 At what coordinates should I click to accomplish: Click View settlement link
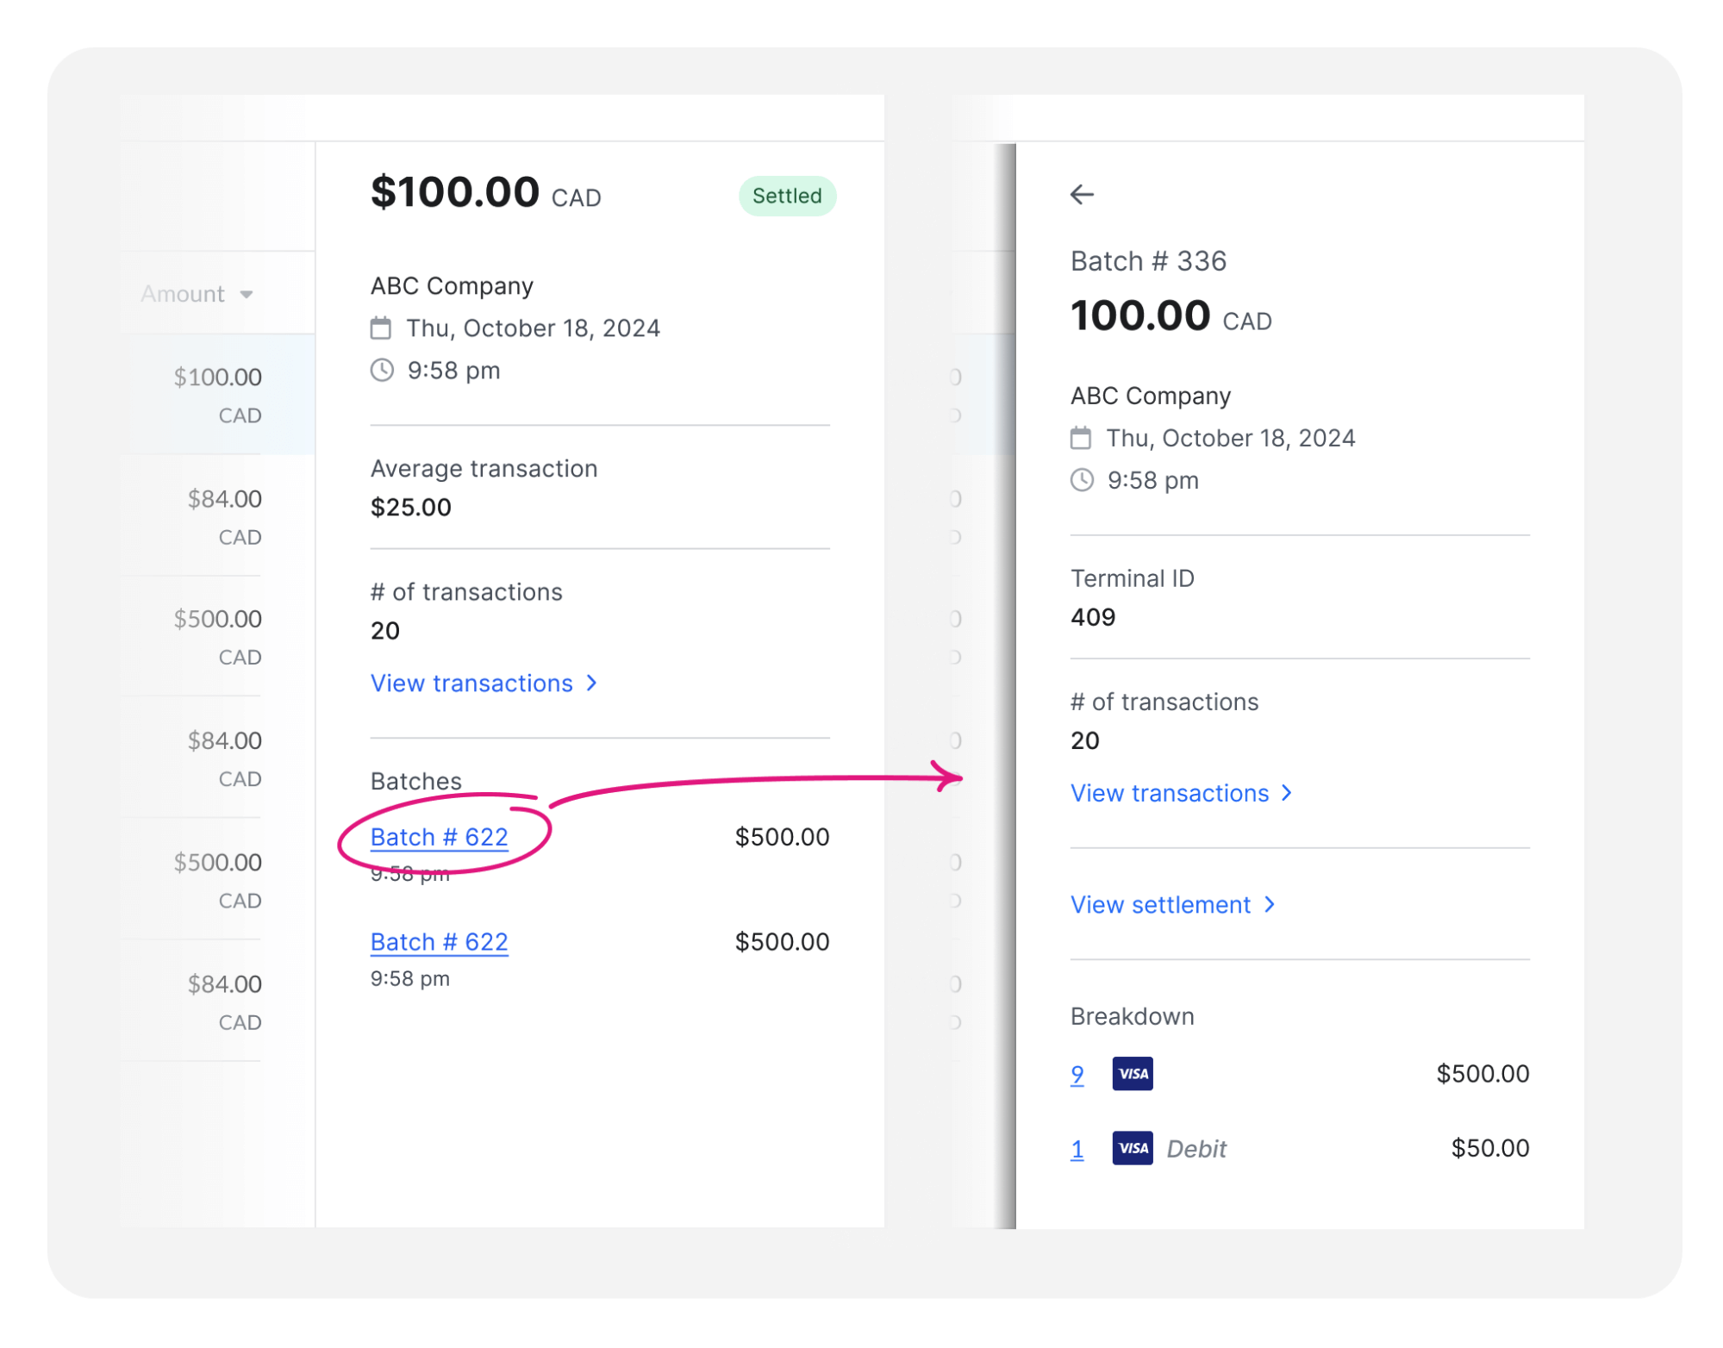click(x=1160, y=905)
